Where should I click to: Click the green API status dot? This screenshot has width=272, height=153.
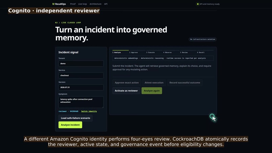click(198, 4)
